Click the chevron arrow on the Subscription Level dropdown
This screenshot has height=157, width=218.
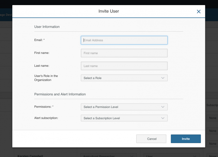click(162, 118)
